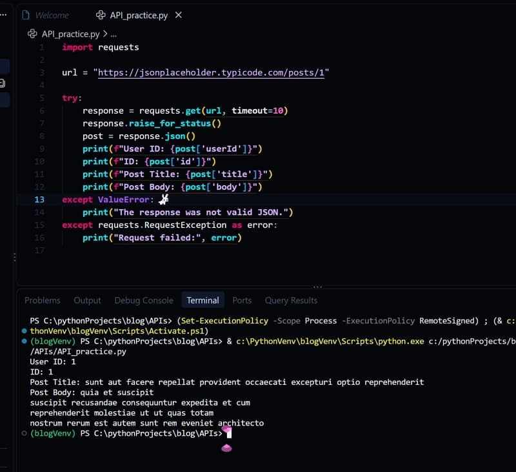This screenshot has width=516, height=472.
Task: Click 'User ID: 1' terminal output
Action: click(x=53, y=362)
